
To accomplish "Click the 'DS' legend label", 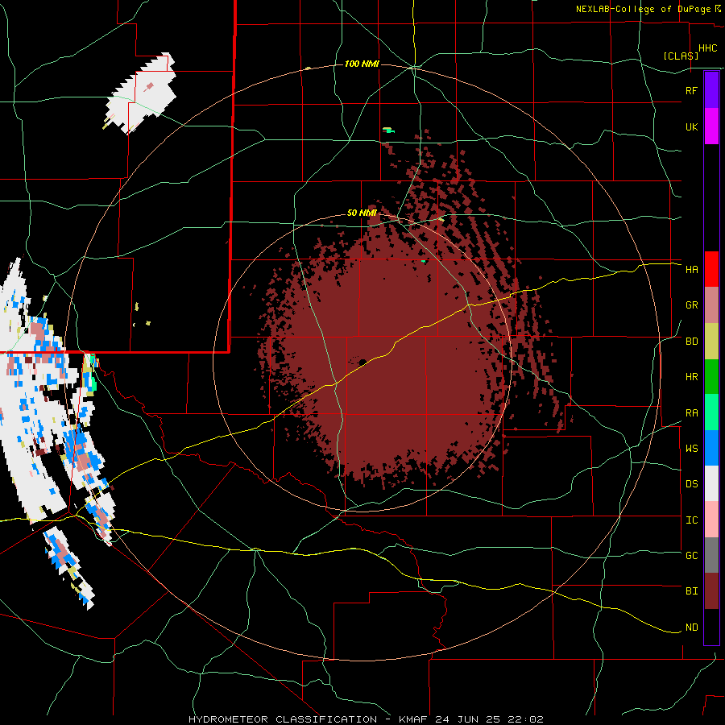I will 691,484.
